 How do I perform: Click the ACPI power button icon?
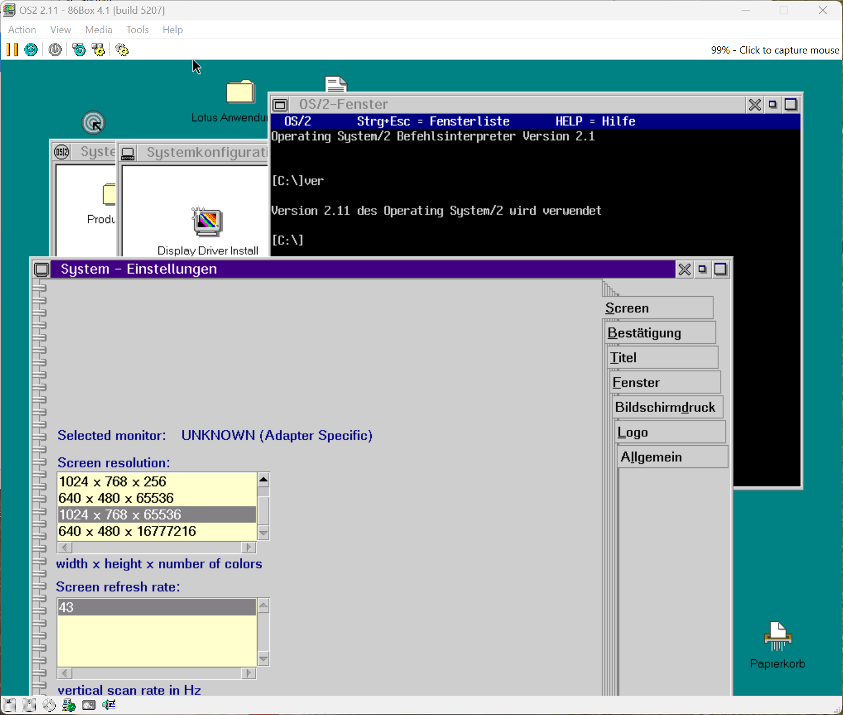point(55,50)
